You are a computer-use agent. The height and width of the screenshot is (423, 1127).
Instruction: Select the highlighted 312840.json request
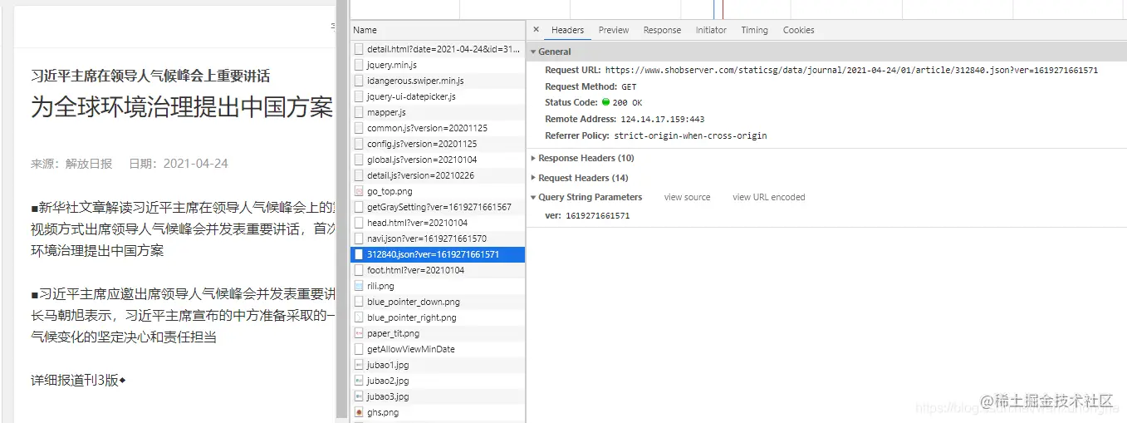click(x=438, y=254)
